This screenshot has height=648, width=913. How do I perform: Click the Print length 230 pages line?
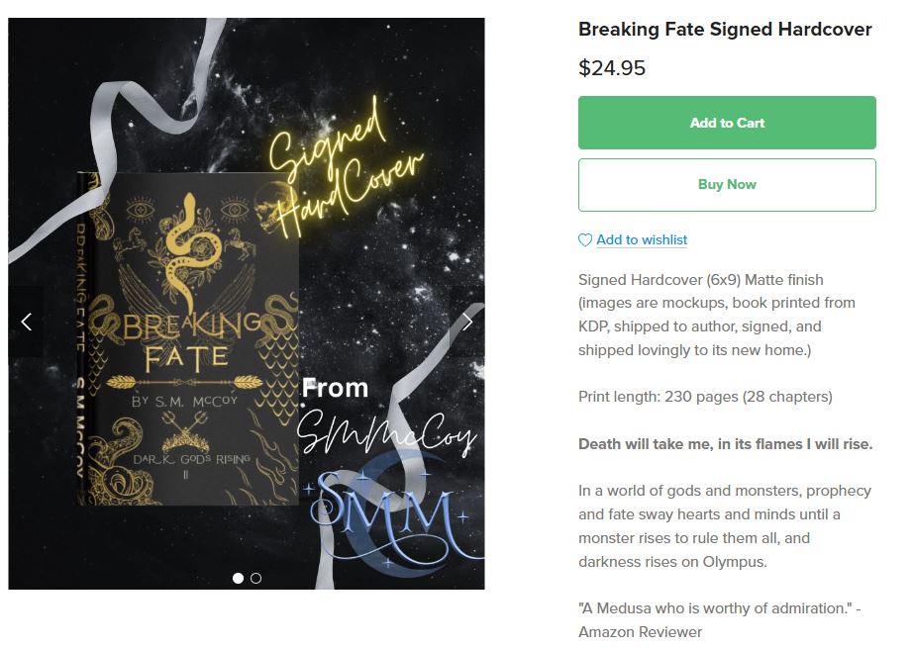(x=705, y=397)
